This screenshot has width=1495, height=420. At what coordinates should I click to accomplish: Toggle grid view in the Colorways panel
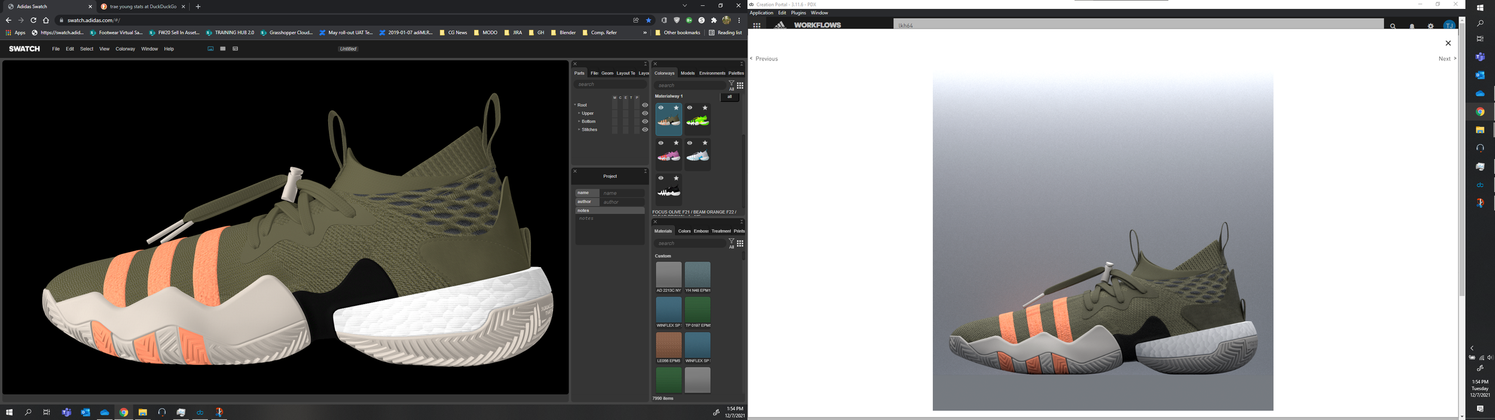pos(740,85)
